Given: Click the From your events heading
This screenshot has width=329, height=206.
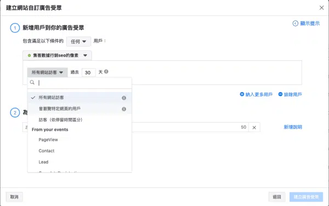Looking at the screenshot, I should point(50,130).
